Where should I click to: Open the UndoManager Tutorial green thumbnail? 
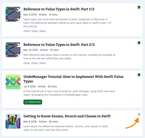click(13, 82)
